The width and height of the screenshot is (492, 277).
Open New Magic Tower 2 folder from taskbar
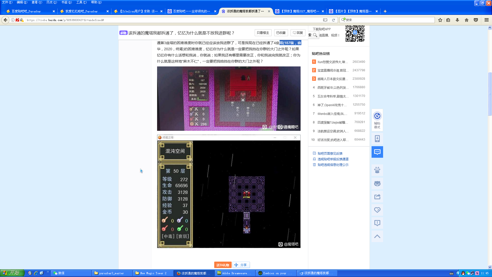pyautogui.click(x=153, y=273)
